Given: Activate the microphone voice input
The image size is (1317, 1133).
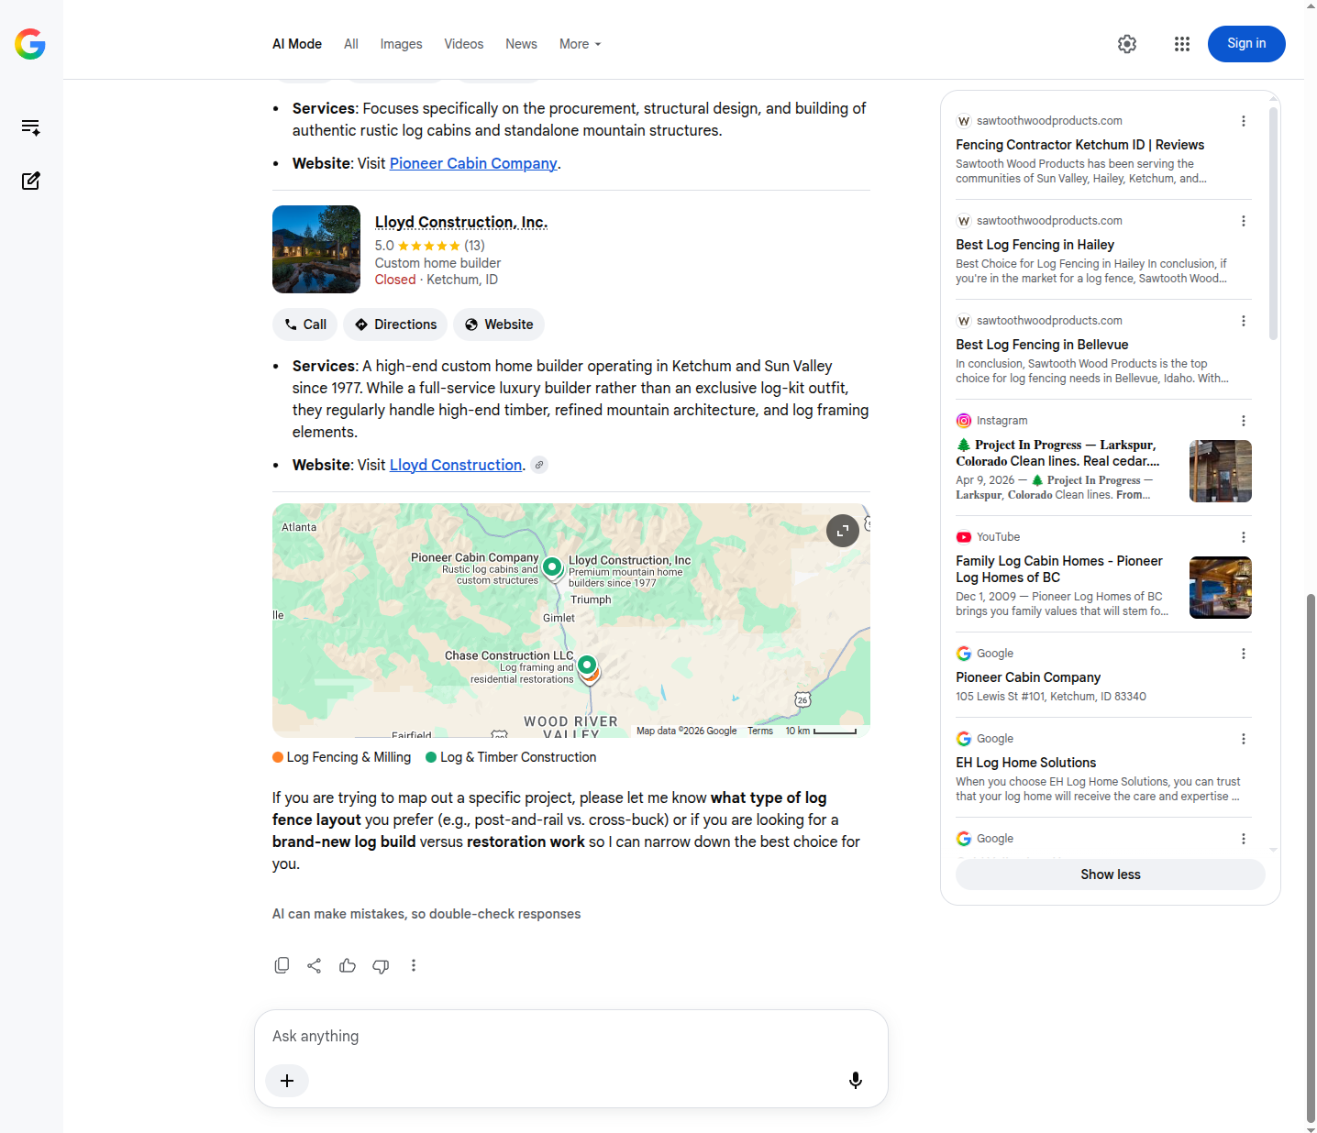Looking at the screenshot, I should click(x=856, y=1081).
